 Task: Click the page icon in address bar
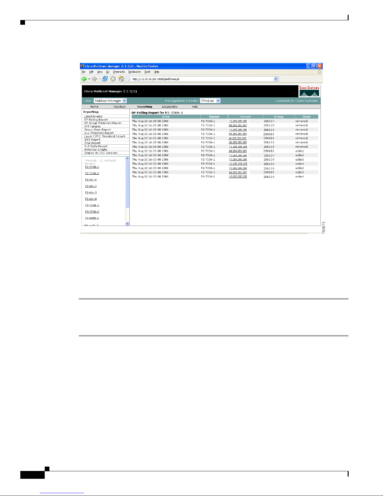coord(129,79)
